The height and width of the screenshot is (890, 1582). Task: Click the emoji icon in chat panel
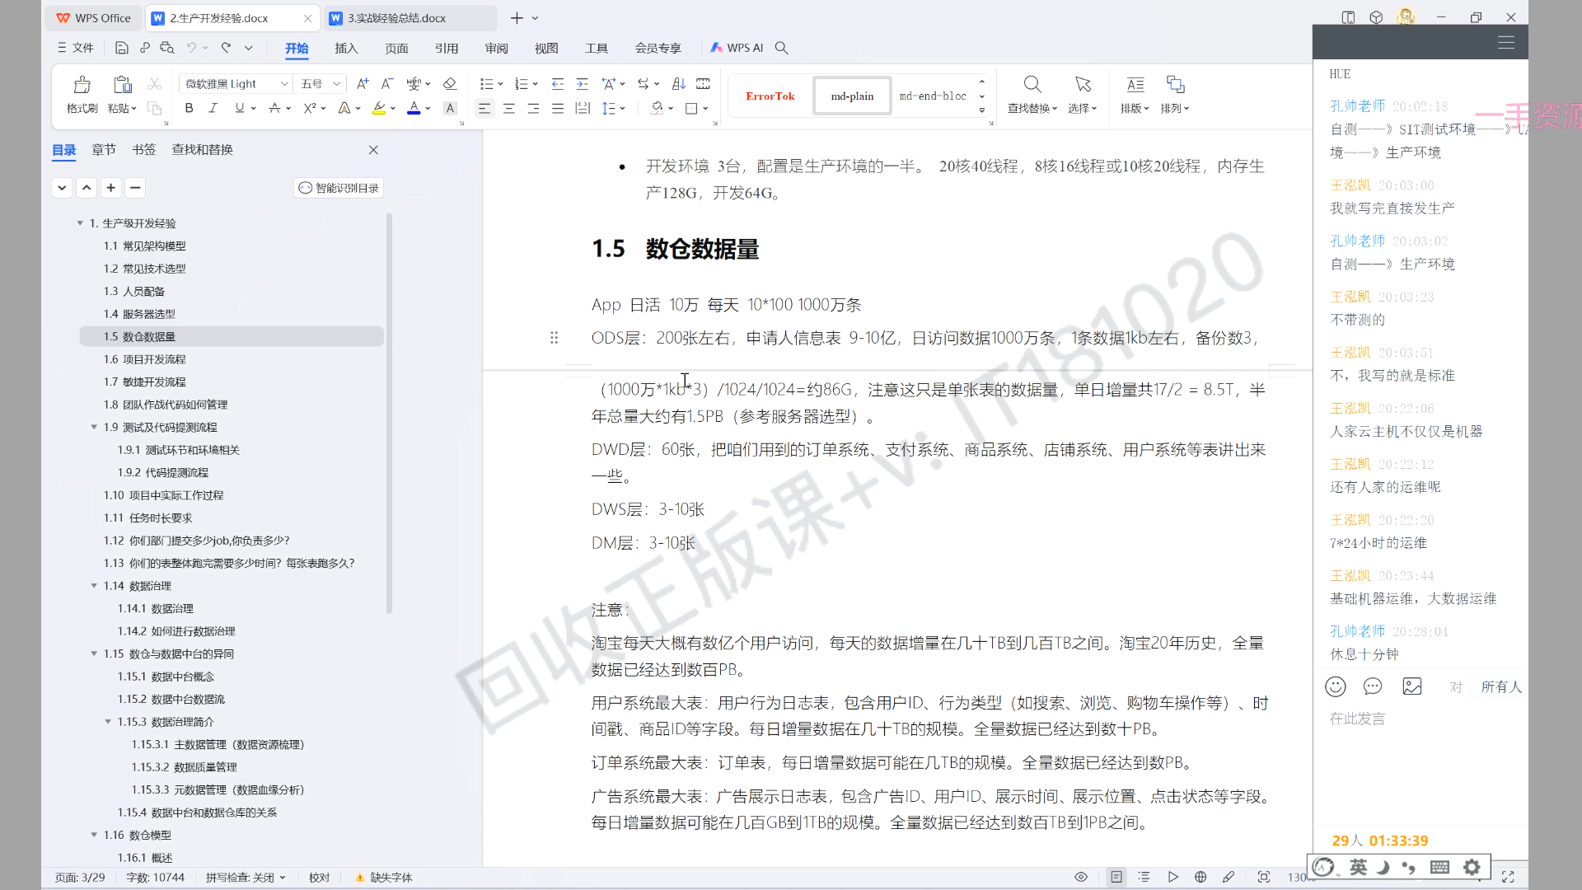tap(1335, 686)
